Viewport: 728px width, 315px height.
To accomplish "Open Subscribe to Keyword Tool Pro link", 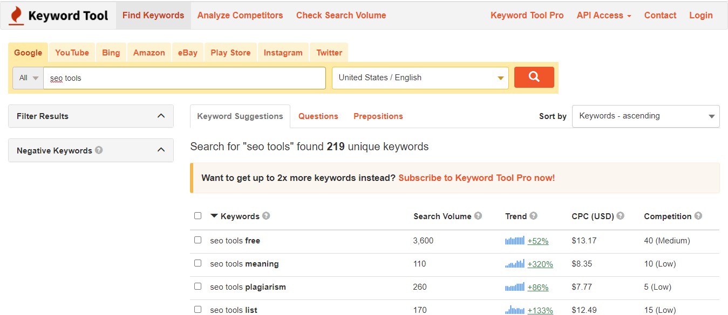I will [x=477, y=178].
